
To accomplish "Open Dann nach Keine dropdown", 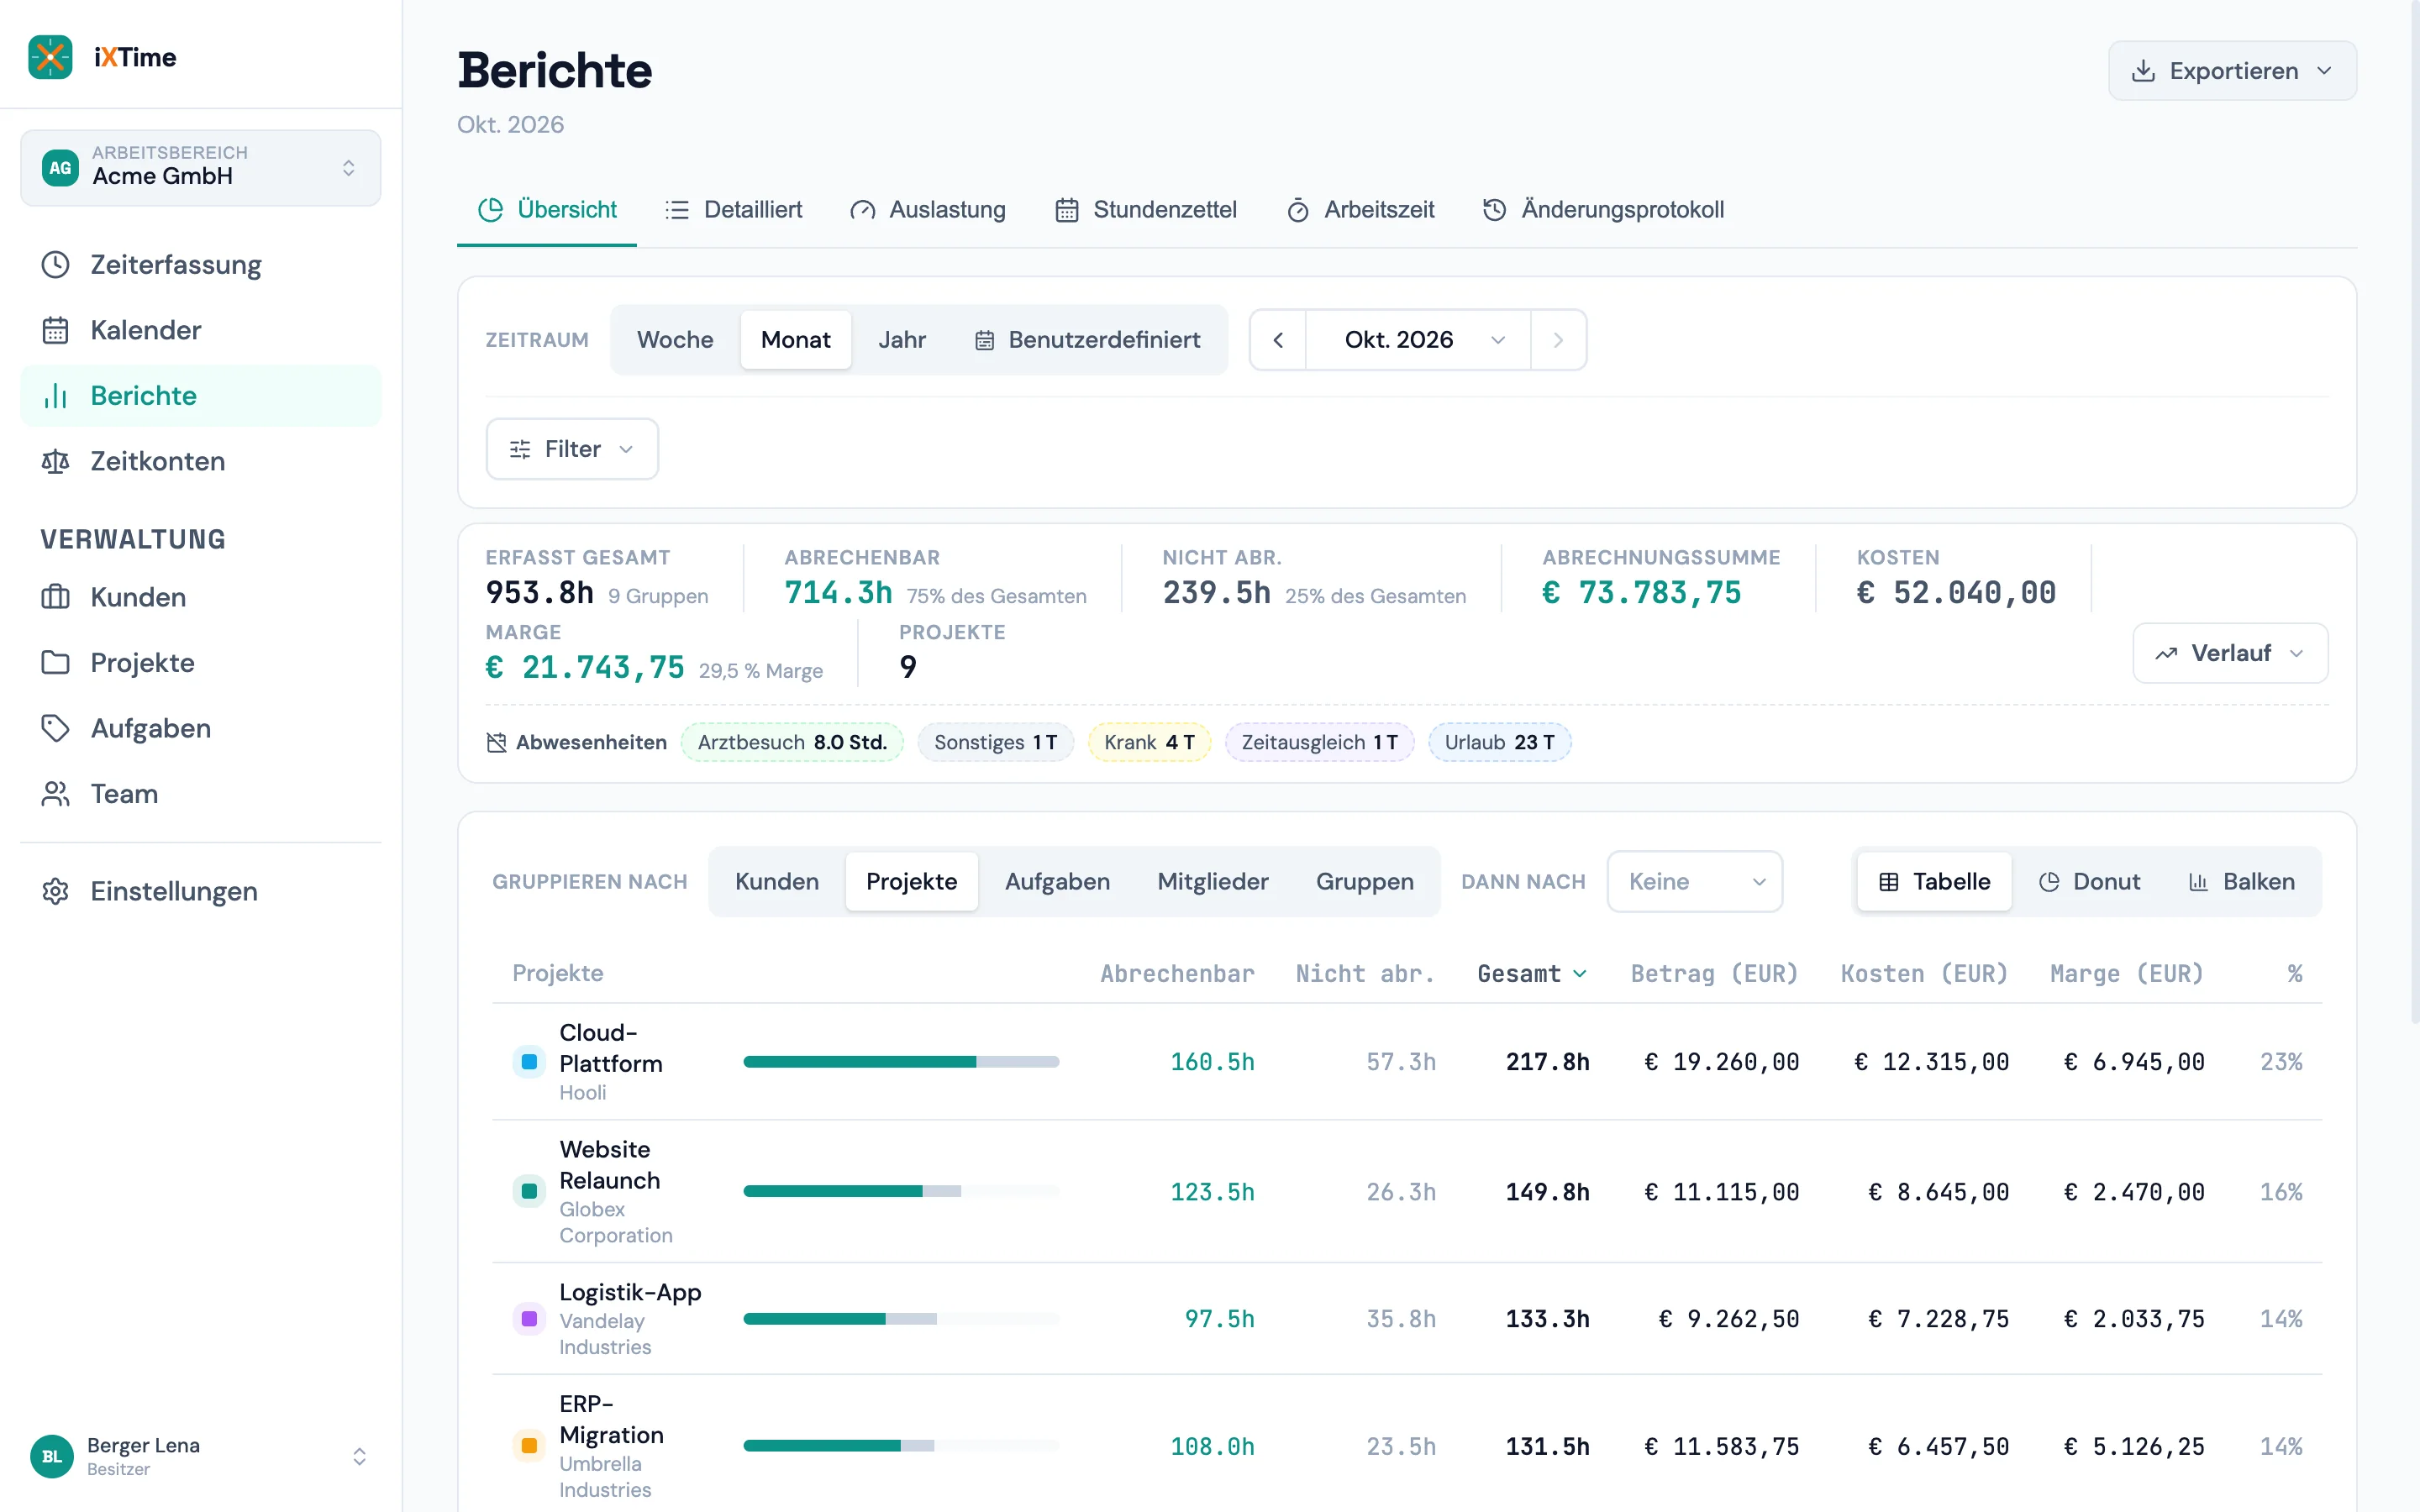I will click(1695, 881).
